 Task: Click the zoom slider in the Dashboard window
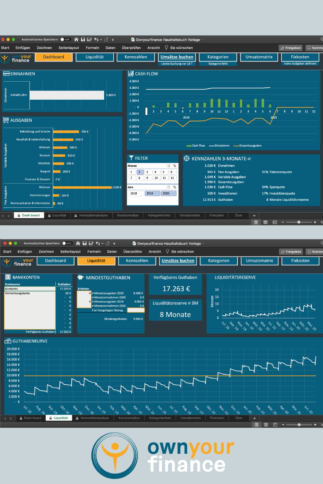point(299,222)
